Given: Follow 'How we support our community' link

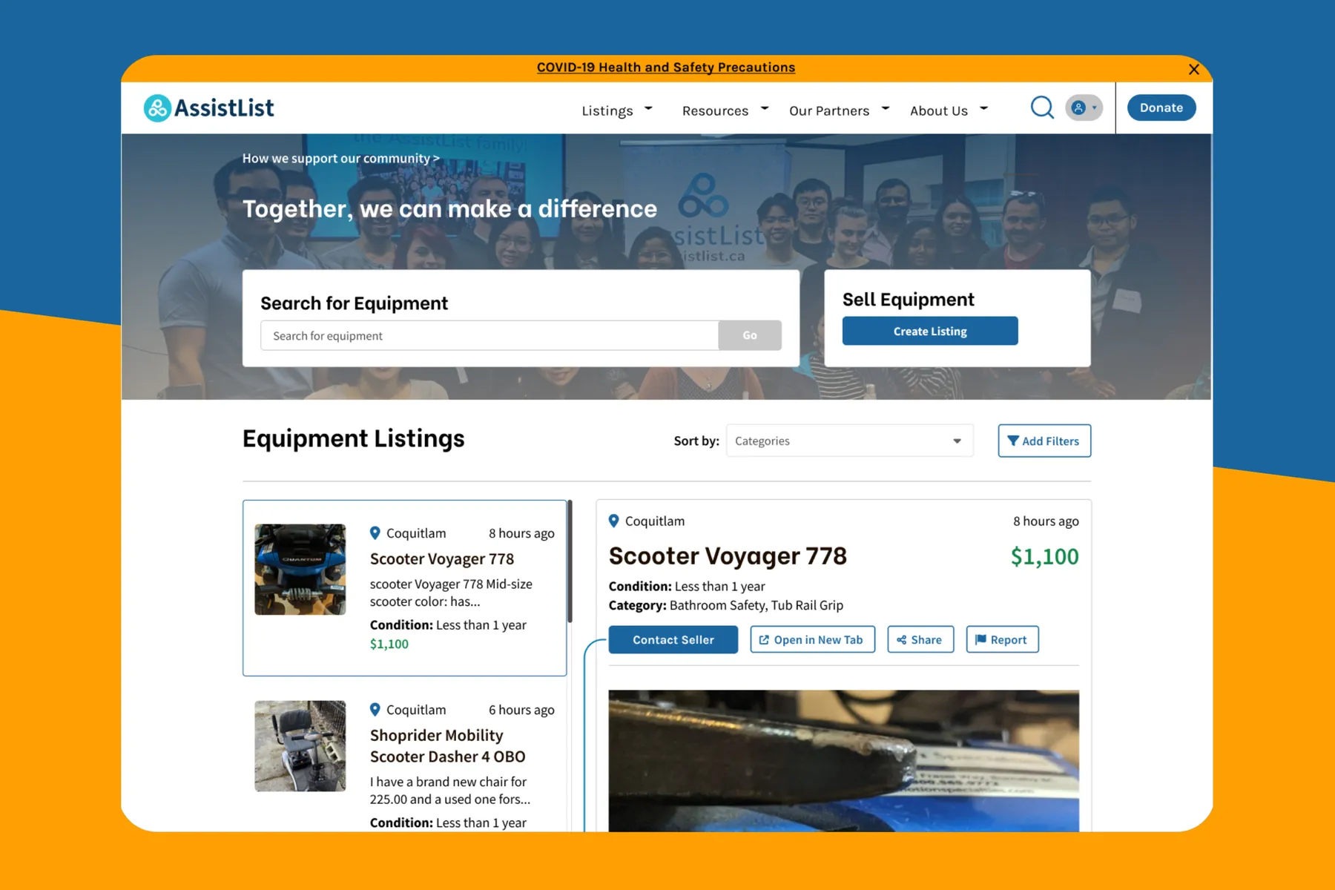Looking at the screenshot, I should click(x=340, y=158).
